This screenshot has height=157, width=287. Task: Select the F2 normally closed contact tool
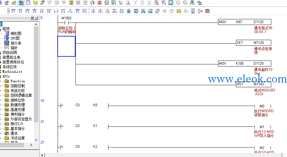point(20,11)
